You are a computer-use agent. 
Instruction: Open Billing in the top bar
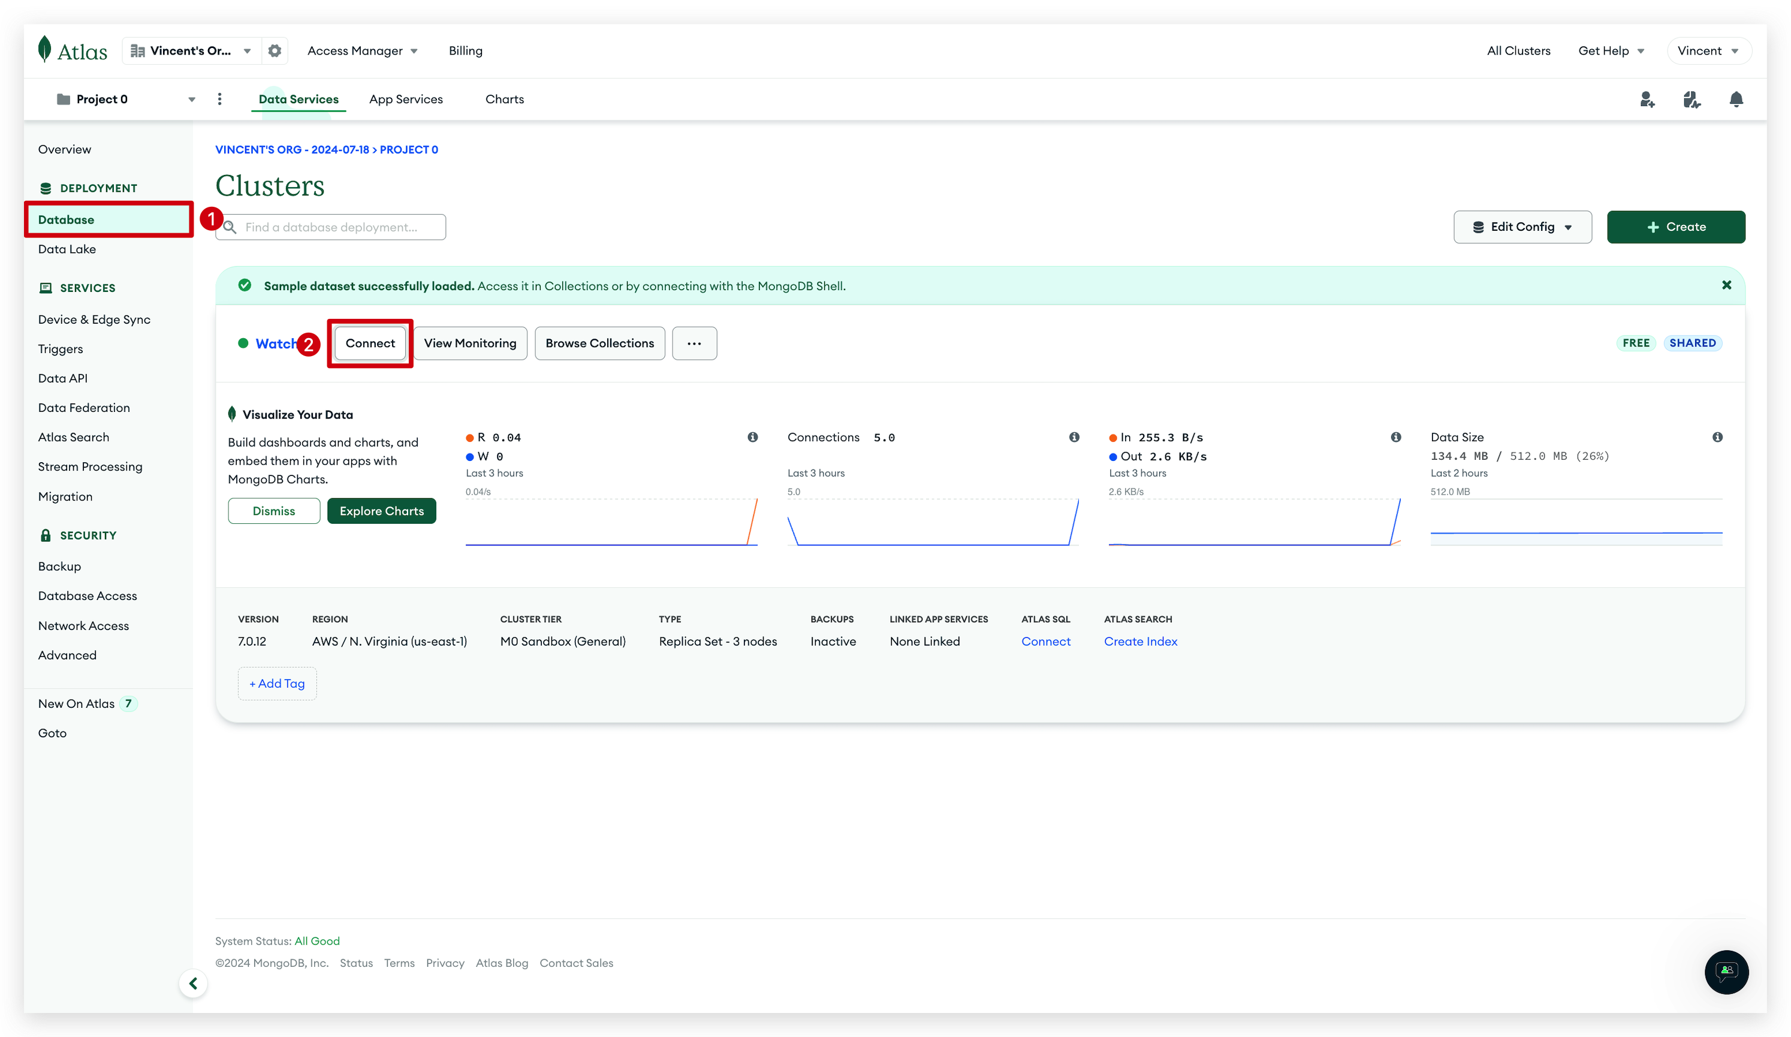(466, 50)
